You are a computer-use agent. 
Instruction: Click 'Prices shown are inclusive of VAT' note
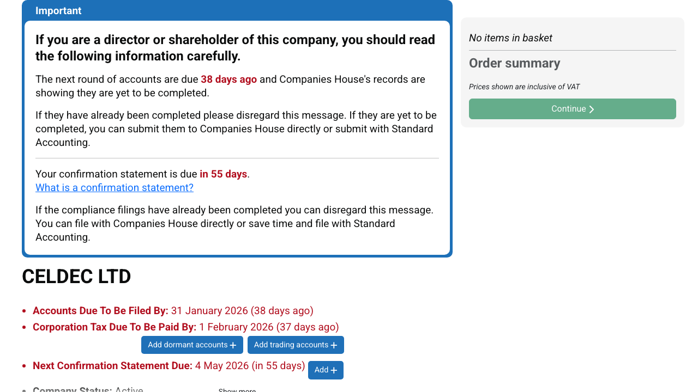click(524, 87)
